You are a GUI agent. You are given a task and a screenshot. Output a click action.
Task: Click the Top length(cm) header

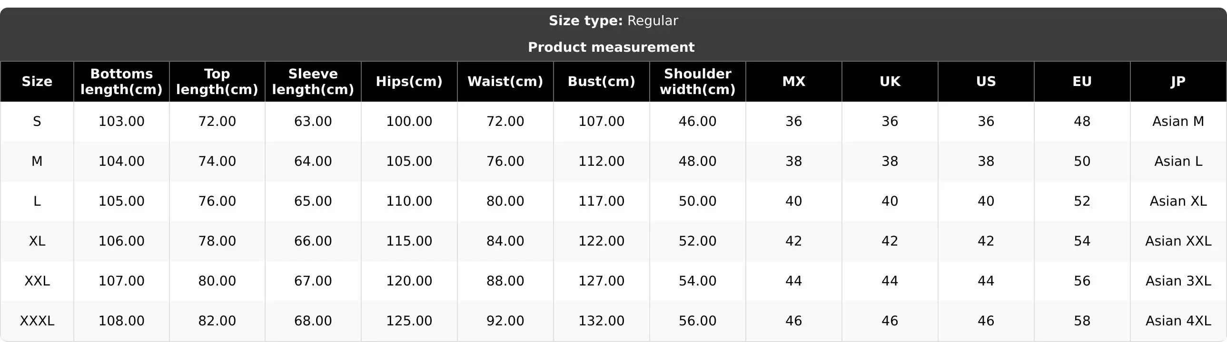(217, 81)
